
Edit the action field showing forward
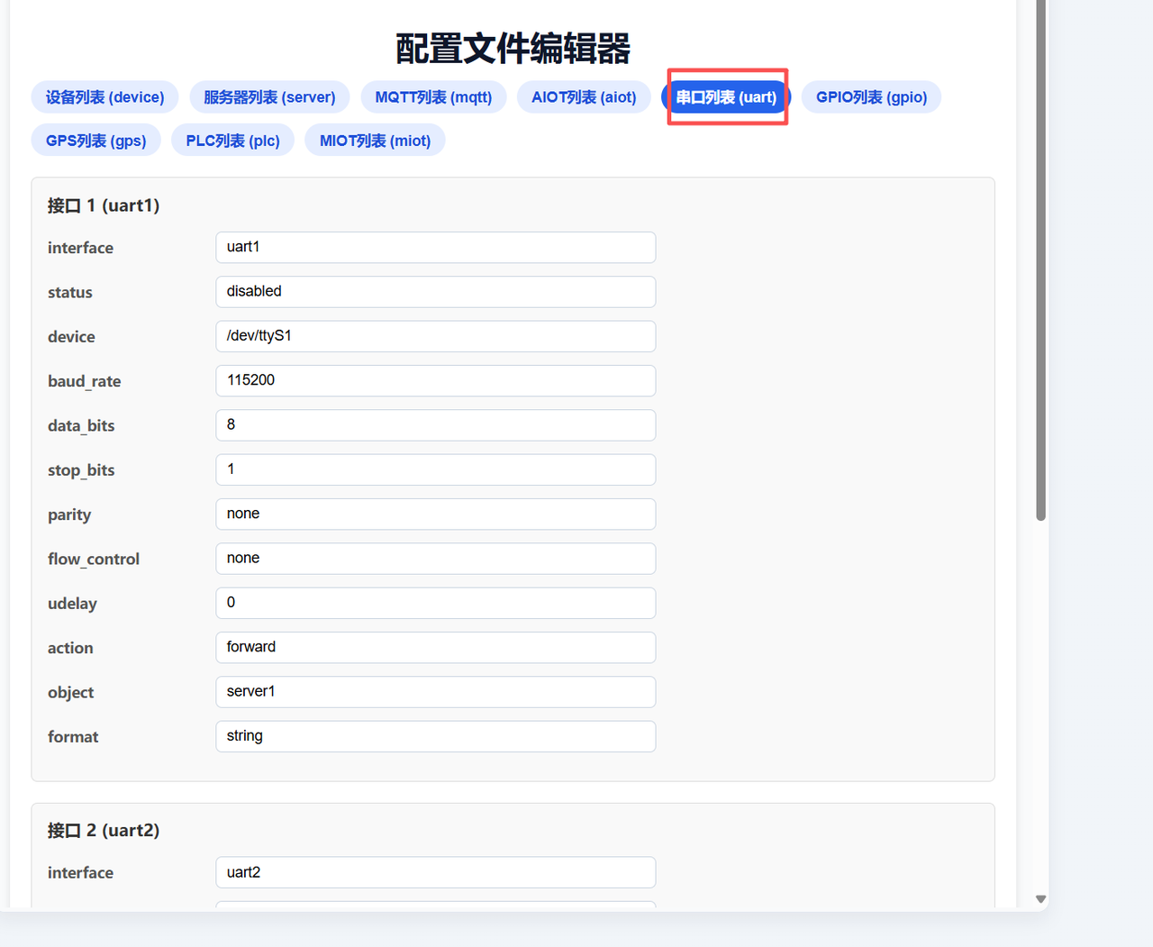point(435,647)
